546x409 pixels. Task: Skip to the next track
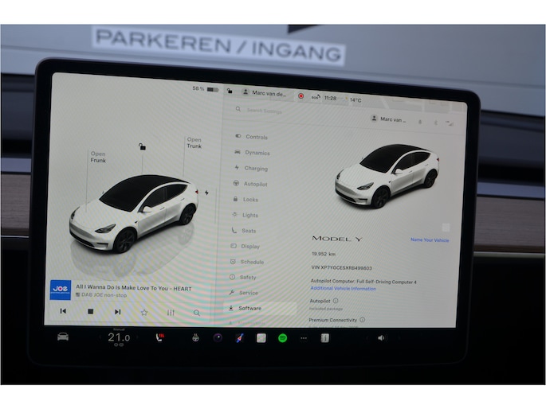tap(117, 312)
